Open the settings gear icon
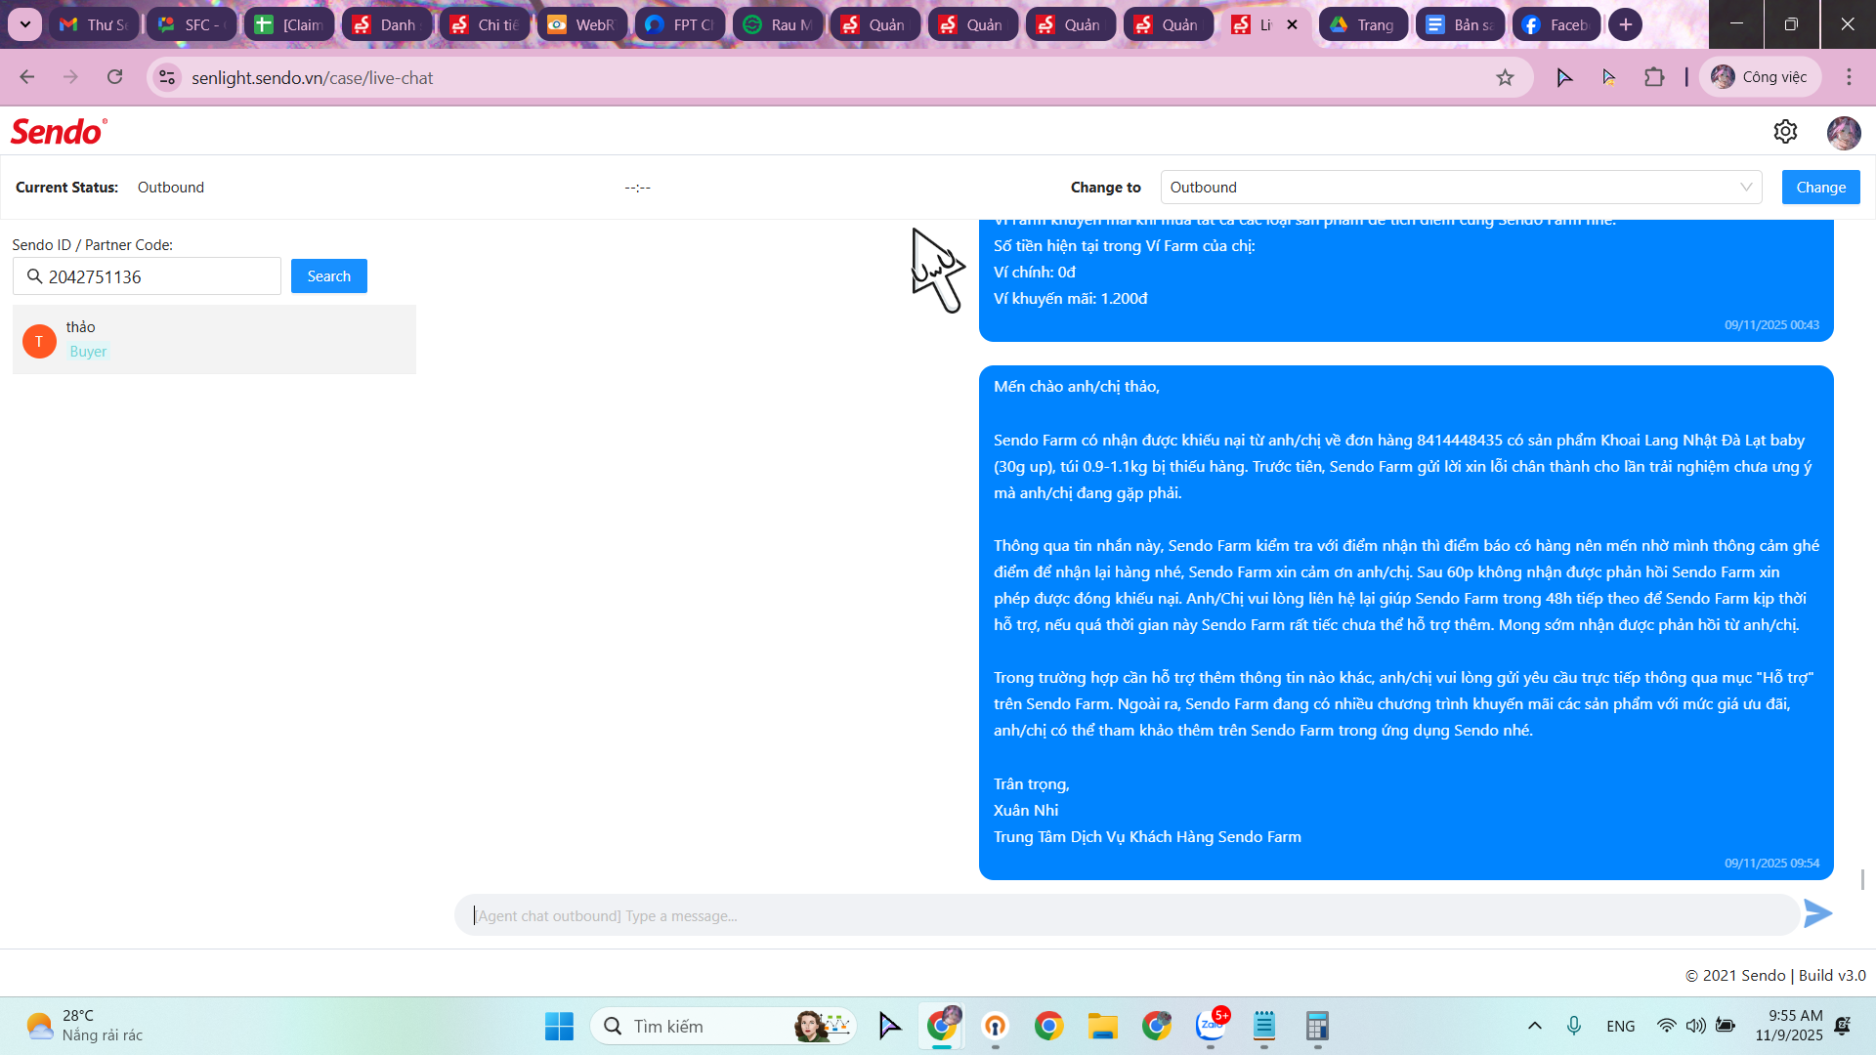The height and width of the screenshot is (1055, 1876). point(1785,132)
